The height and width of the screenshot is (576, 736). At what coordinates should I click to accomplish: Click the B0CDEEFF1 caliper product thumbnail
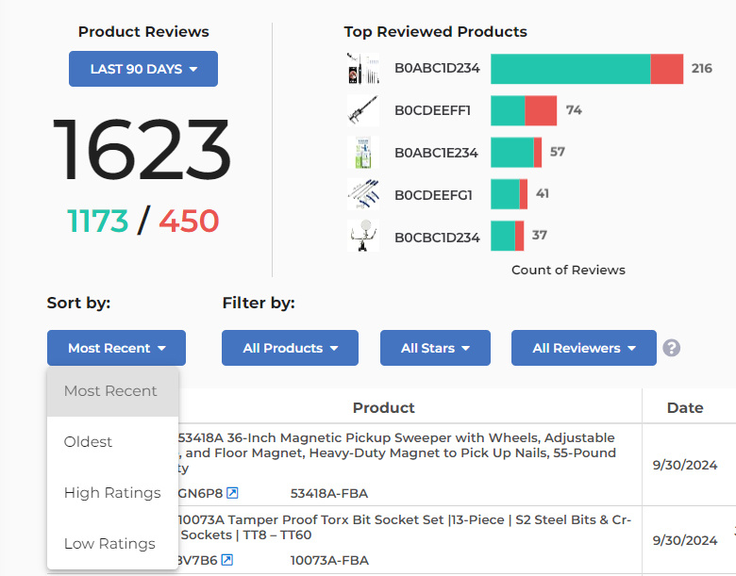pyautogui.click(x=363, y=110)
